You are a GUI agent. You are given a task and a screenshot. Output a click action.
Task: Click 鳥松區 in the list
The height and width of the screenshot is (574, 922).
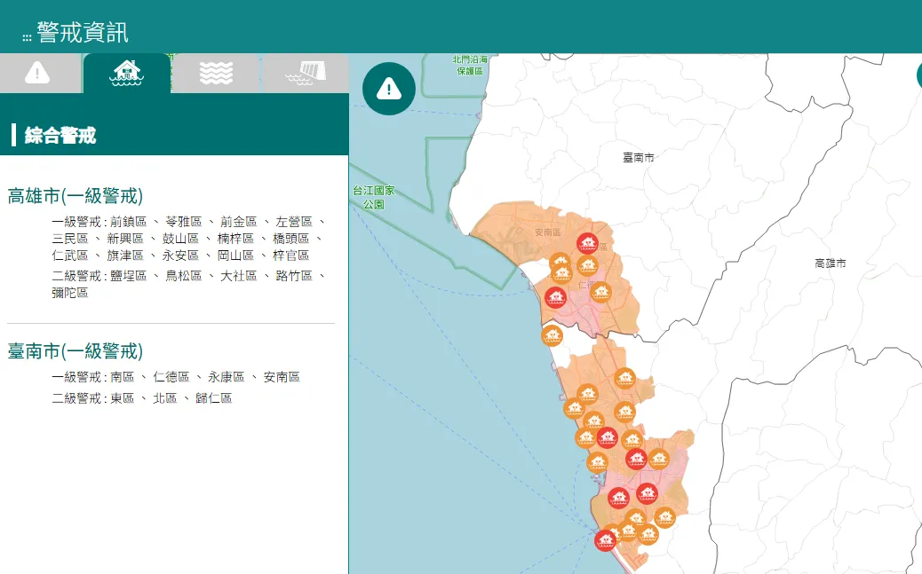(x=184, y=276)
